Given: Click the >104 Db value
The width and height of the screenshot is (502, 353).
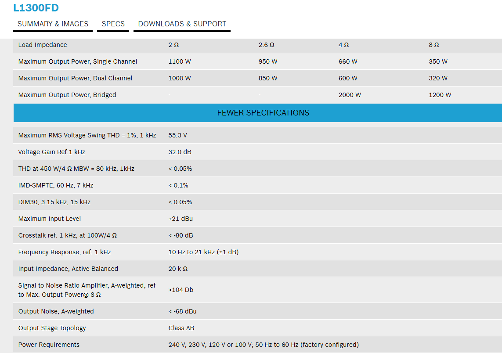Looking at the screenshot, I should [181, 290].
